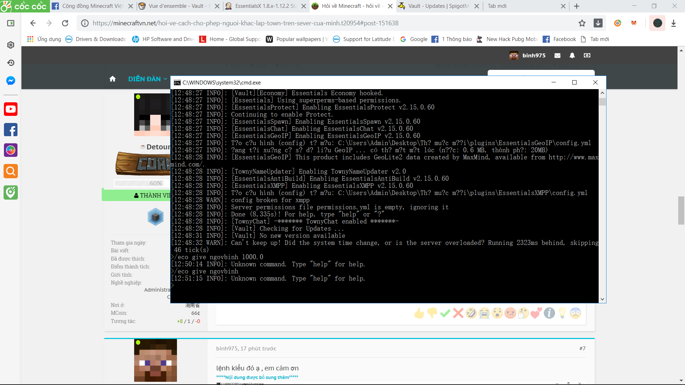Click the binh975 post avatar thumbnail

[x=155, y=360]
